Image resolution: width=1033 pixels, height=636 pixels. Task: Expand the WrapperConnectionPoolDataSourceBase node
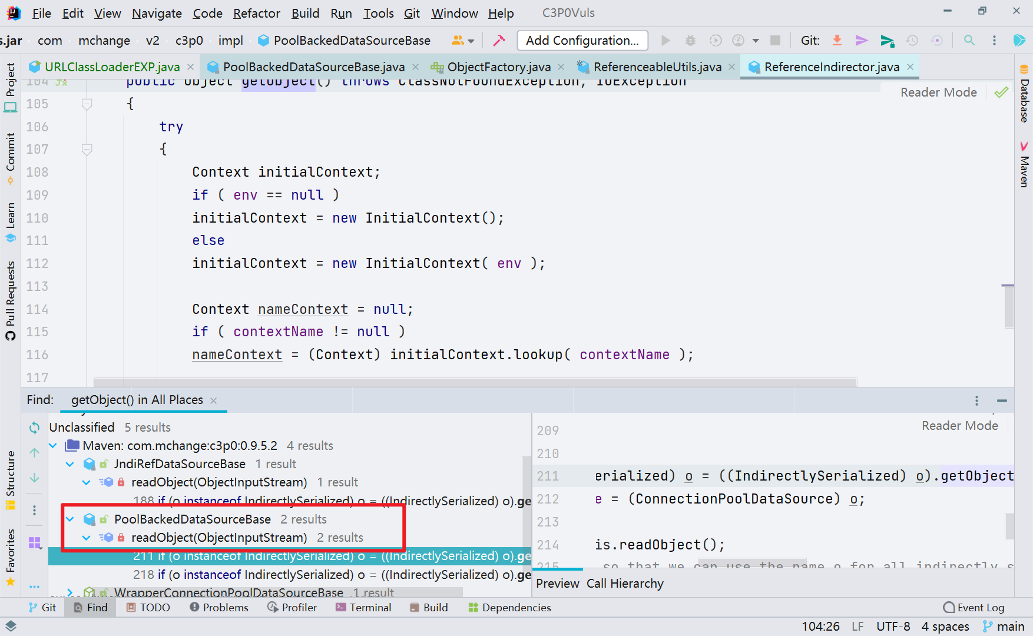(69, 592)
